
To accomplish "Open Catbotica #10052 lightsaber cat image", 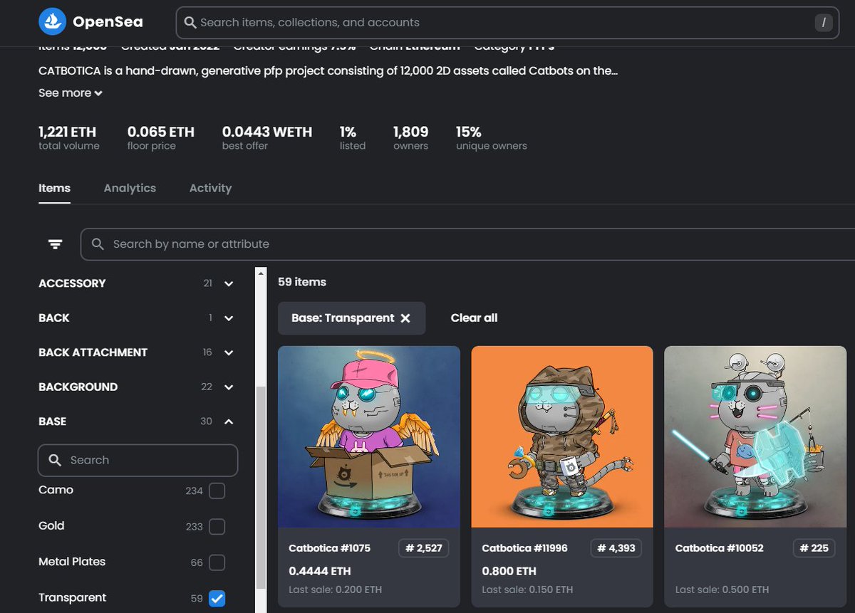I will coord(756,436).
